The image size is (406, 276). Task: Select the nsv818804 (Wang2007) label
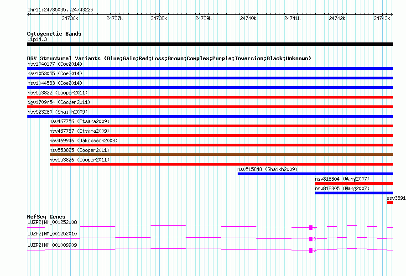pyautogui.click(x=342, y=179)
